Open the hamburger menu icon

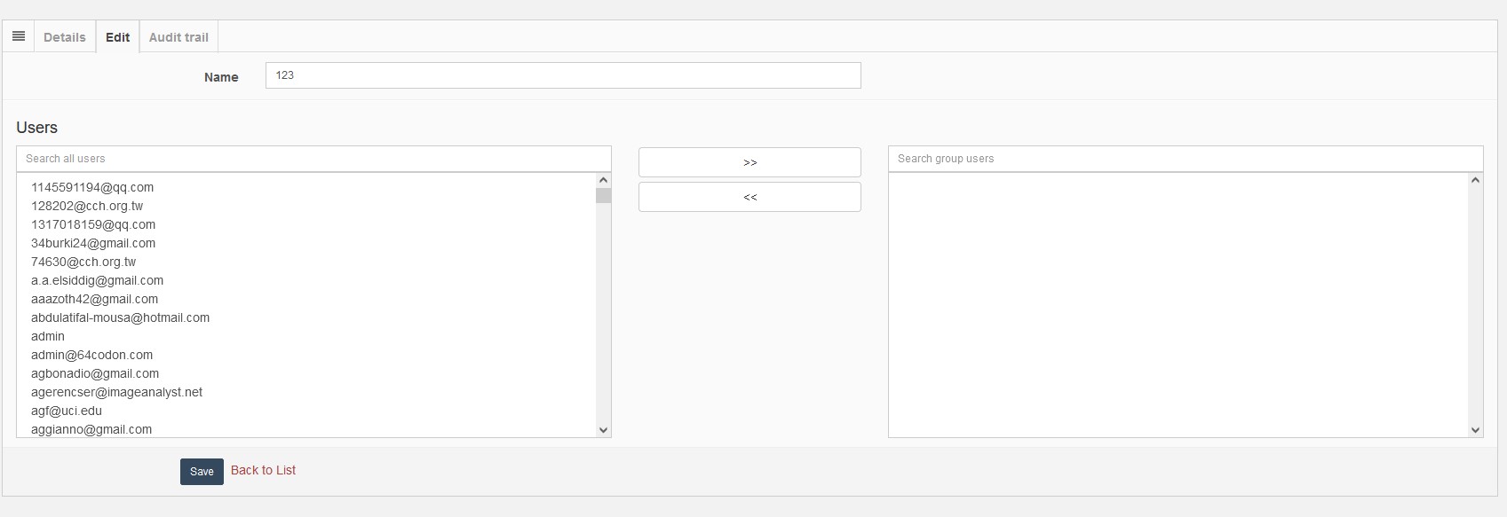coord(18,36)
